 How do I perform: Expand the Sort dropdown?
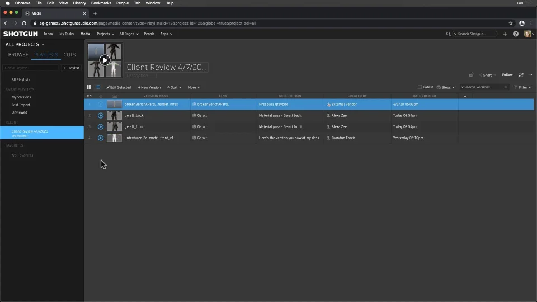click(x=175, y=87)
